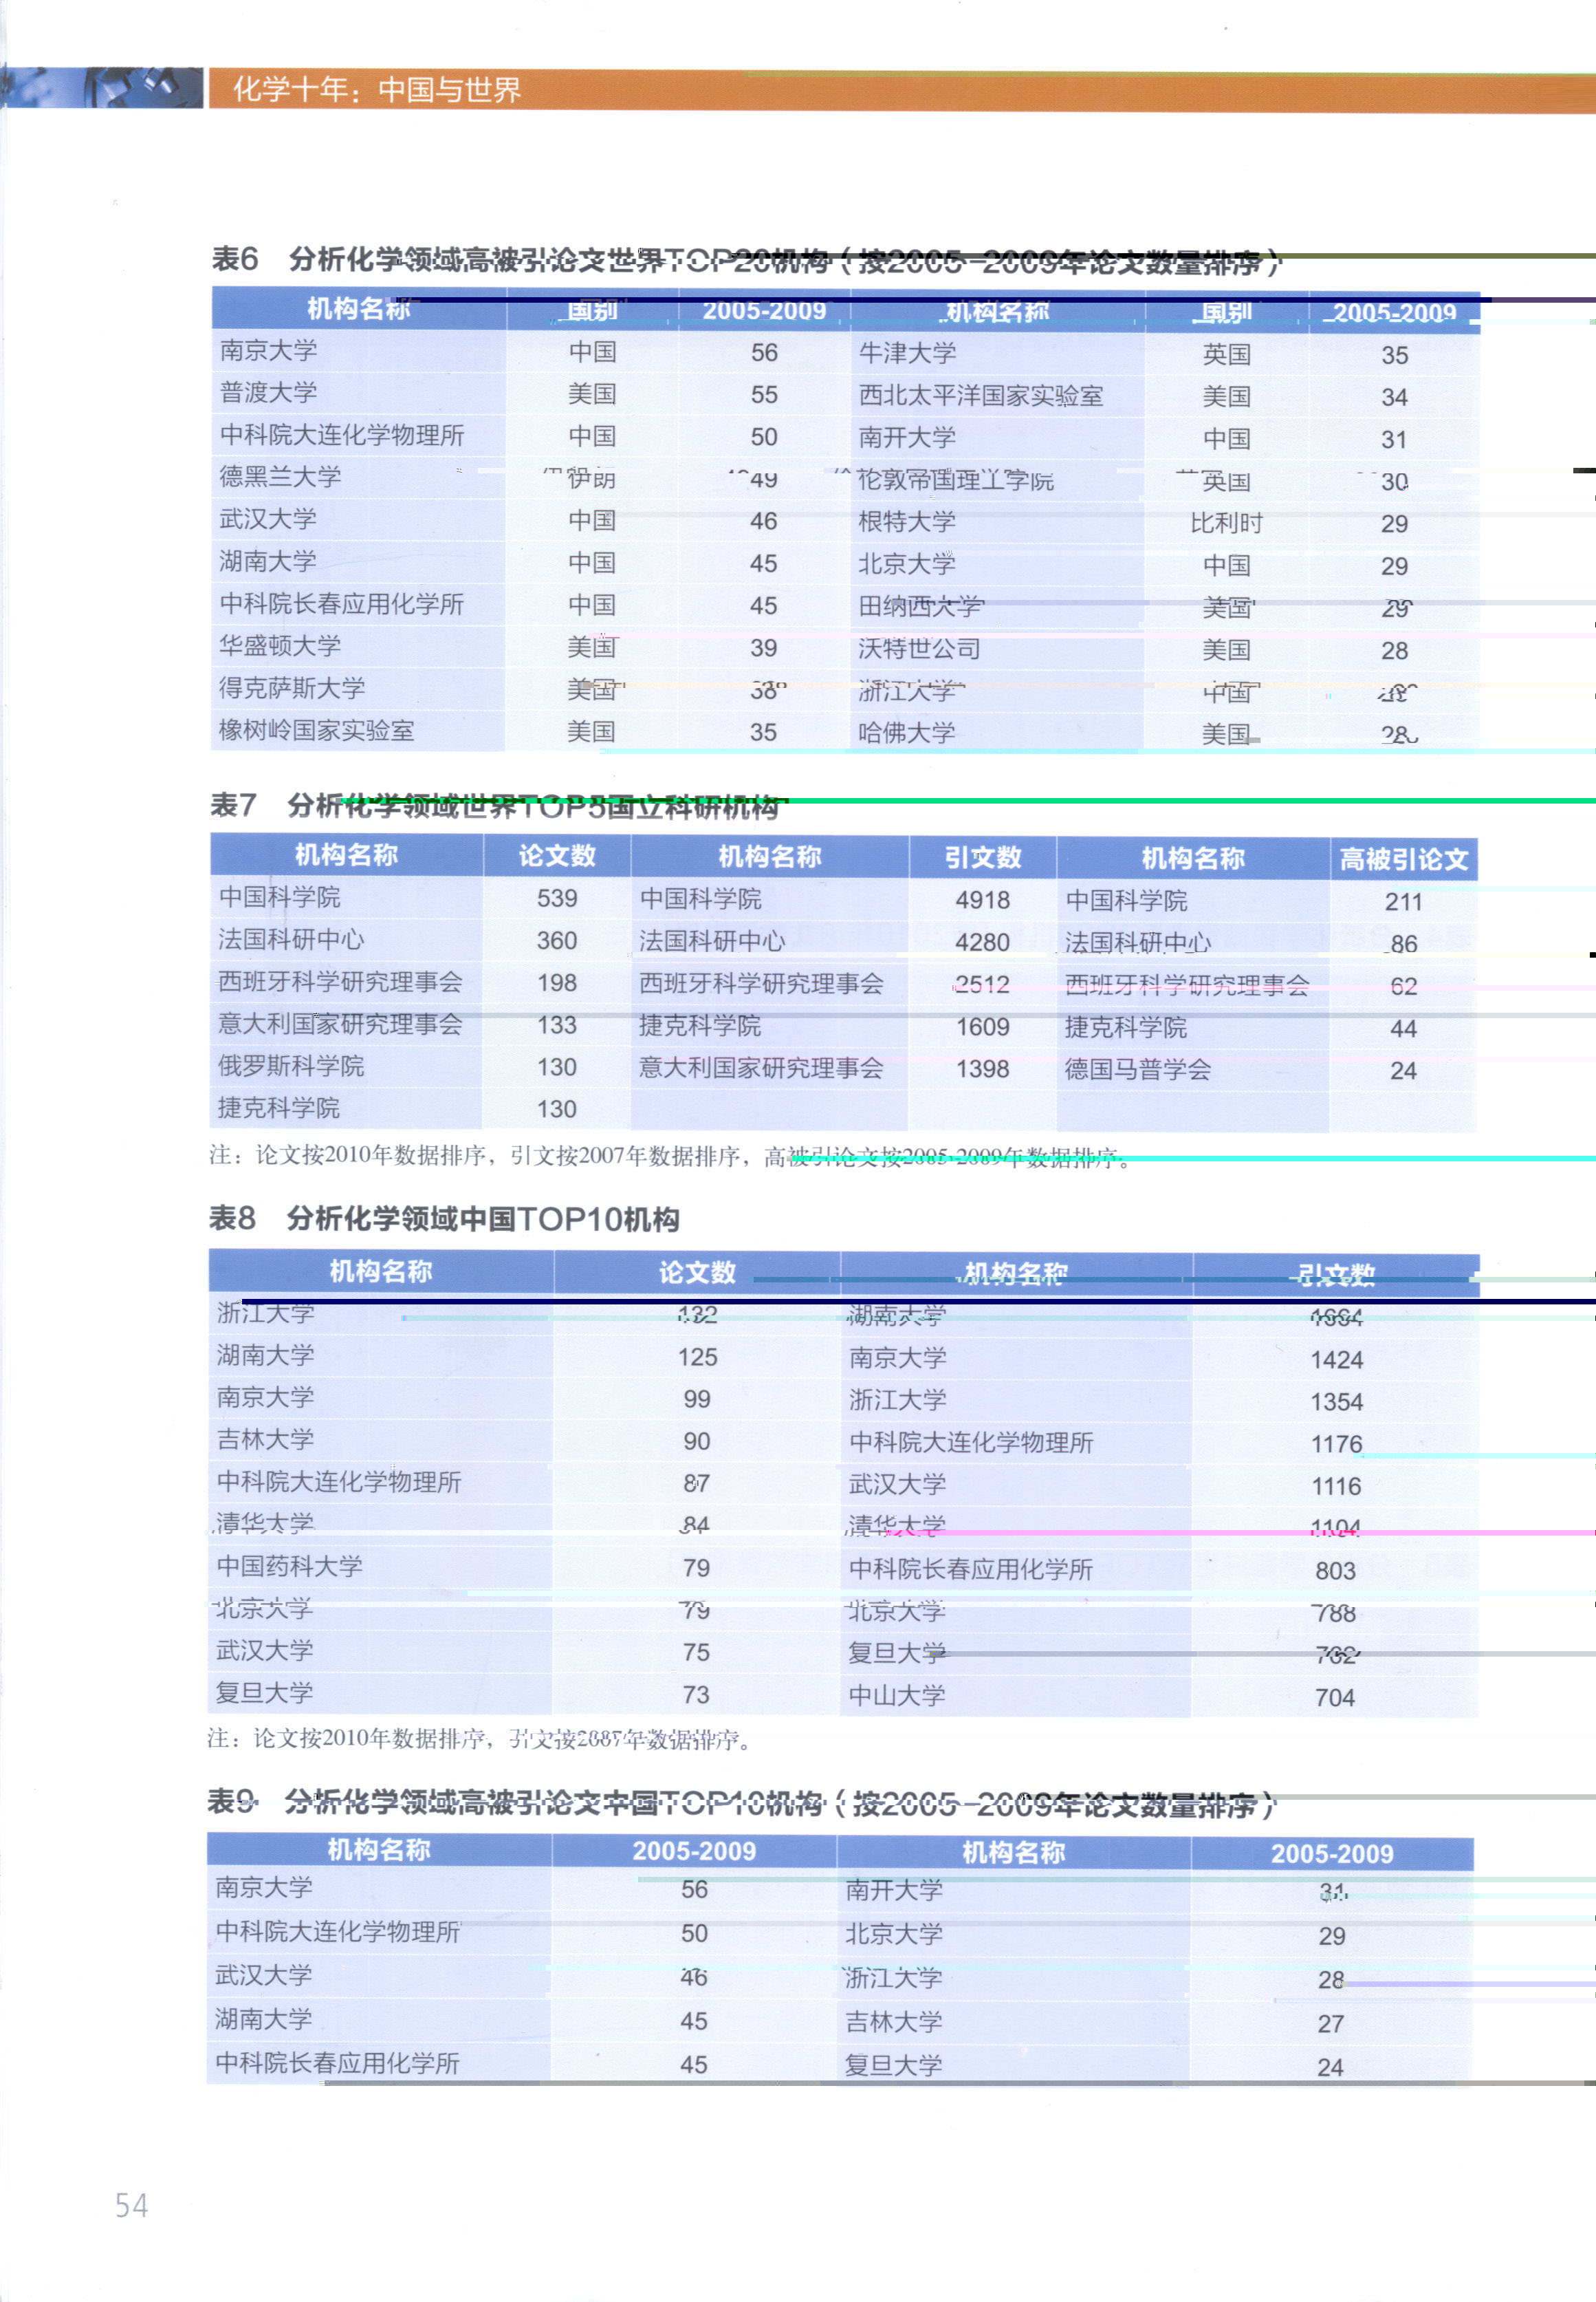1596x2302 pixels.
Task: Click the citation count 803
Action: pos(1336,1571)
